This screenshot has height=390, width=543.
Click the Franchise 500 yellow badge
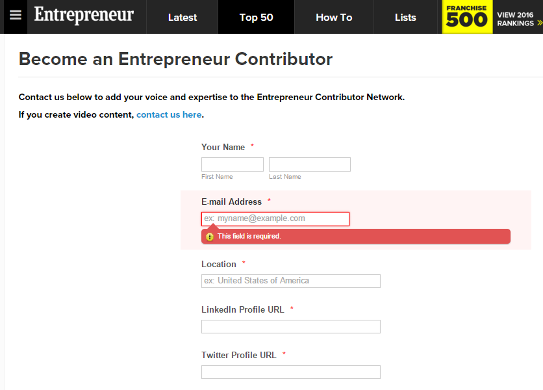[467, 17]
